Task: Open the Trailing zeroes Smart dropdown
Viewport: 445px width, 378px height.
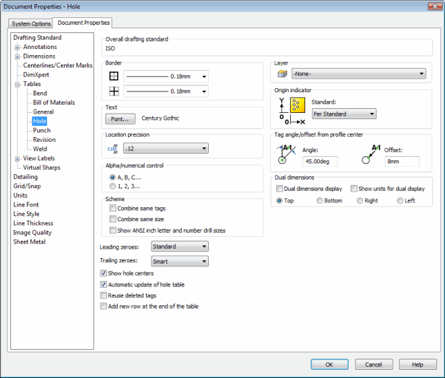Action: [180, 261]
